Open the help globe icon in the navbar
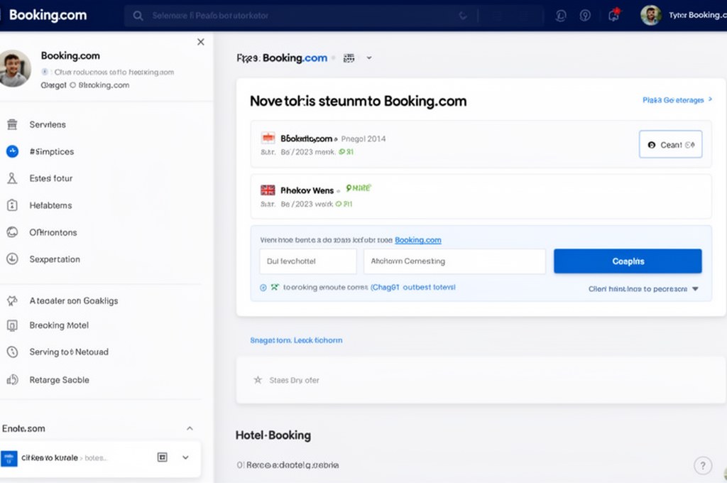This screenshot has height=483, width=727. point(585,14)
